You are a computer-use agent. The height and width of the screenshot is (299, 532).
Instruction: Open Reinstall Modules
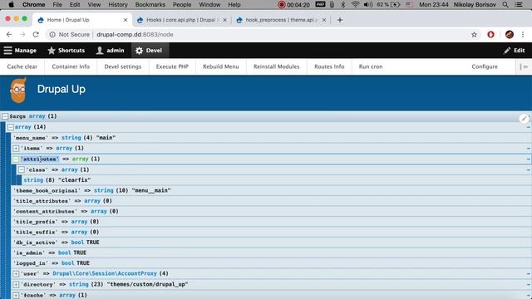277,66
